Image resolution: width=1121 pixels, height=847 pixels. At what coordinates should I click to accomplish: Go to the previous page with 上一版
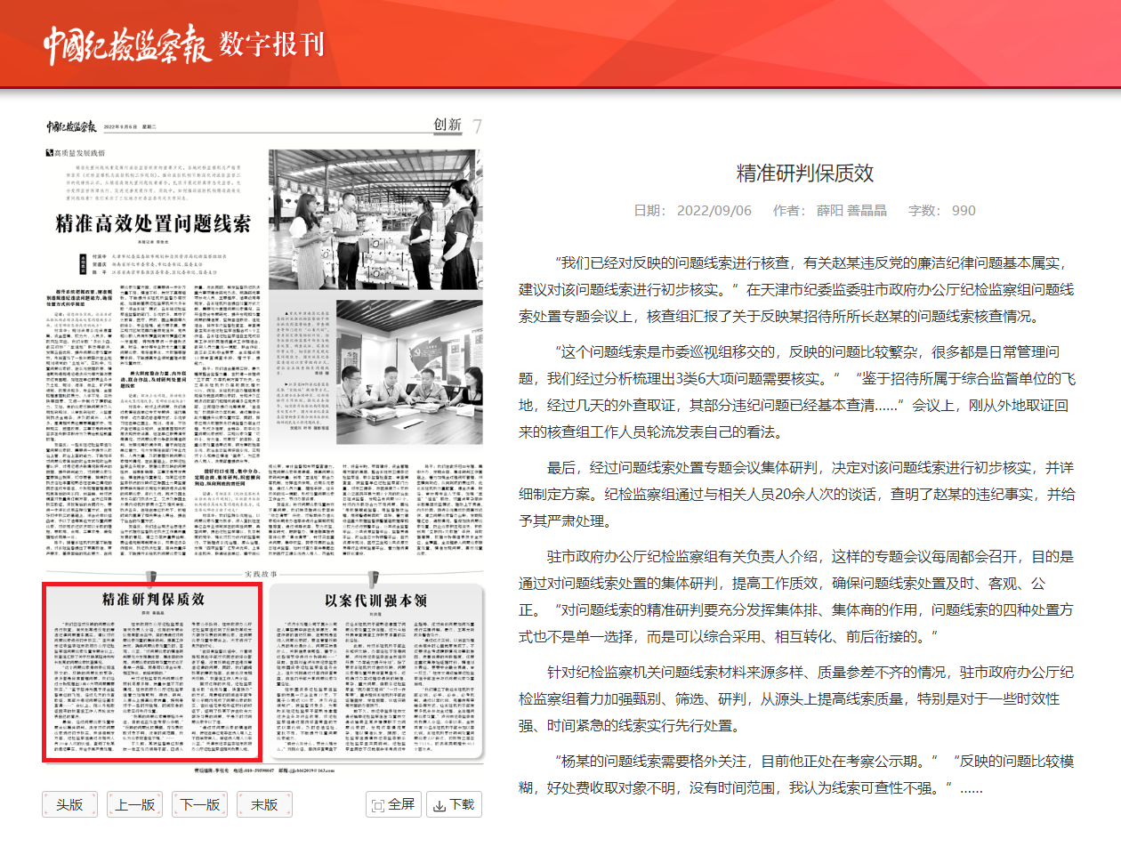coord(135,805)
